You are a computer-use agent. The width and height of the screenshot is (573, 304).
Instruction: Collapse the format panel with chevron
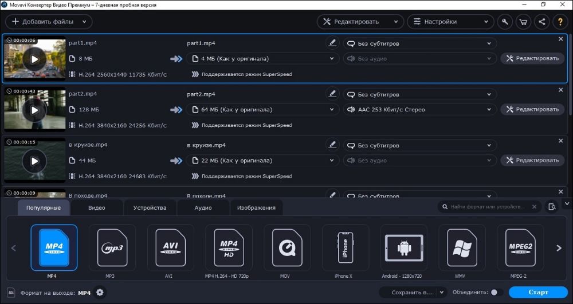click(567, 203)
